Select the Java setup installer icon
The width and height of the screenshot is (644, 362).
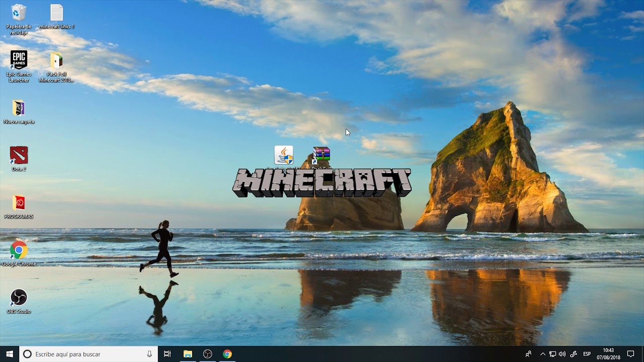(x=284, y=155)
